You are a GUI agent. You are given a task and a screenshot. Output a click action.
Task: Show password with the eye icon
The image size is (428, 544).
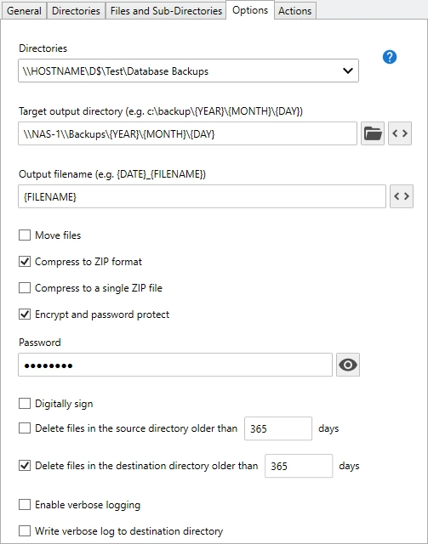pyautogui.click(x=348, y=365)
